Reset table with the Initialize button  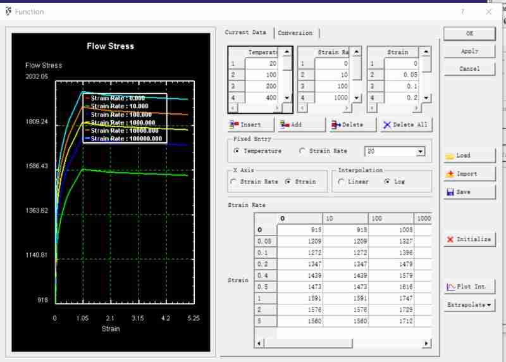(469, 239)
